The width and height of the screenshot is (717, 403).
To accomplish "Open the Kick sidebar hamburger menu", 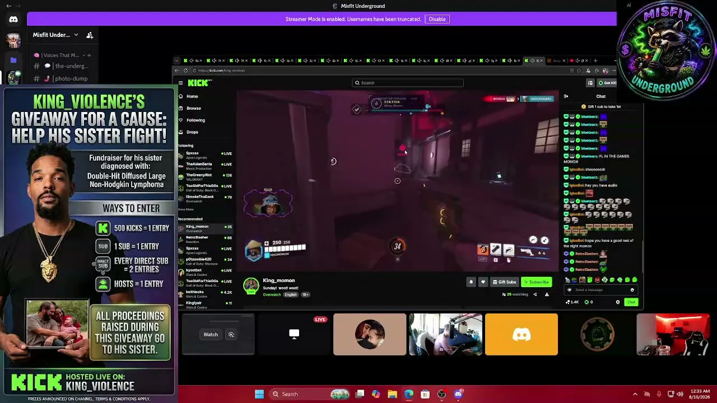I will coord(180,83).
